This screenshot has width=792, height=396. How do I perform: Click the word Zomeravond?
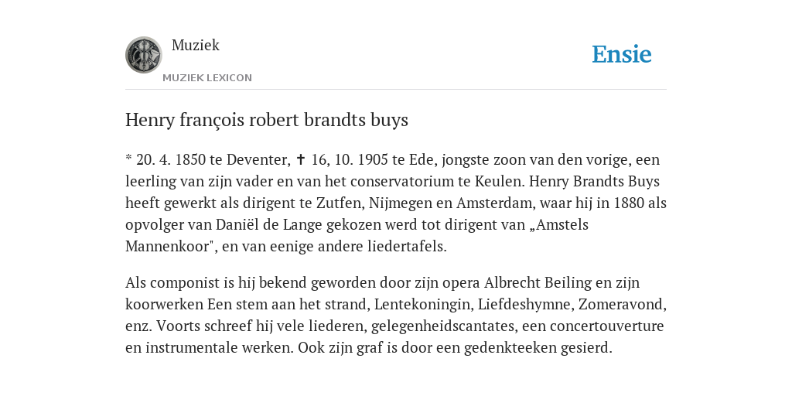click(623, 305)
